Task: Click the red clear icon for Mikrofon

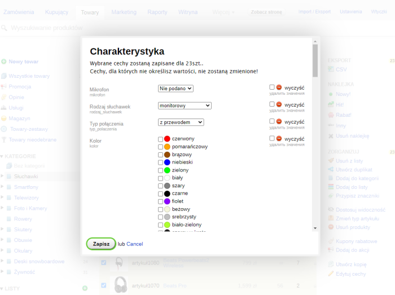Action: point(279,88)
